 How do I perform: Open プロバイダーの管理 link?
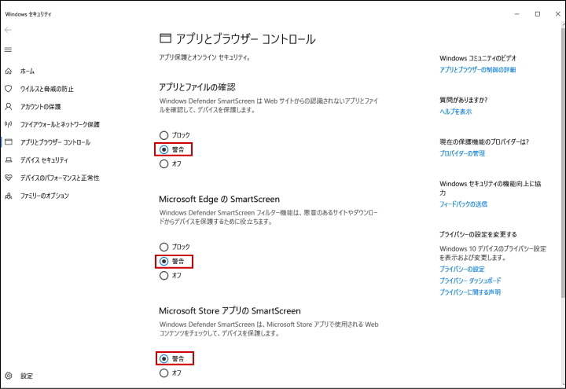coord(462,153)
